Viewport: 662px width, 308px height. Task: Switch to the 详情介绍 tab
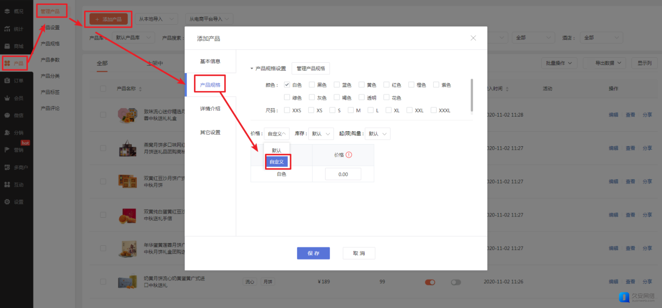(210, 109)
